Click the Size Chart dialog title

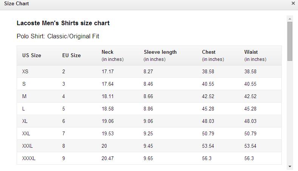point(17,3)
